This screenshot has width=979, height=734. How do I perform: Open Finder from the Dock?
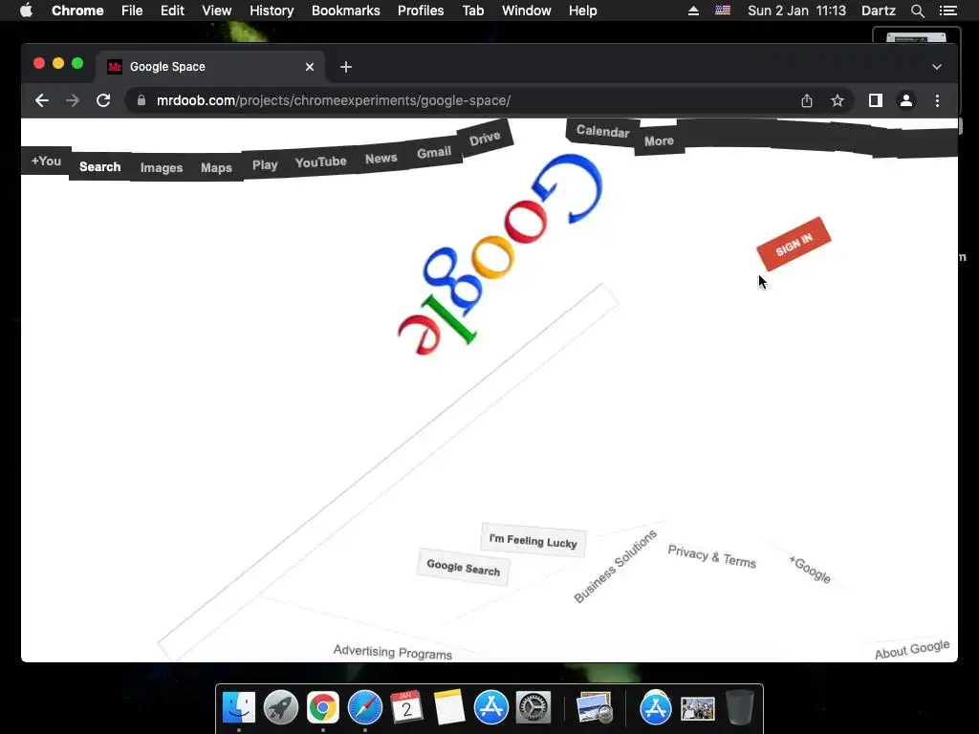(239, 708)
